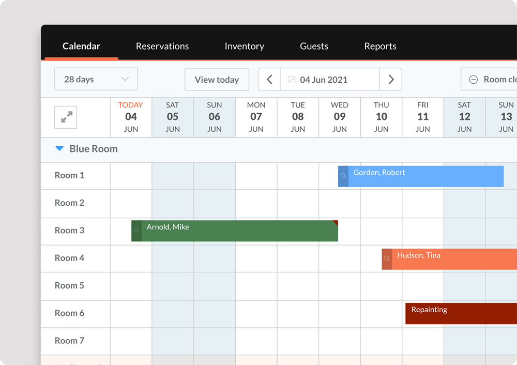Viewport: 517px width, 365px height.
Task: Open the Repainting block on Room 6
Action: click(460, 313)
